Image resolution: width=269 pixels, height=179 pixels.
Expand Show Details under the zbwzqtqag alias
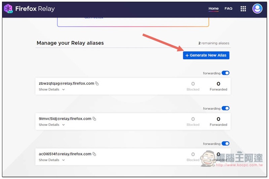tap(52, 89)
